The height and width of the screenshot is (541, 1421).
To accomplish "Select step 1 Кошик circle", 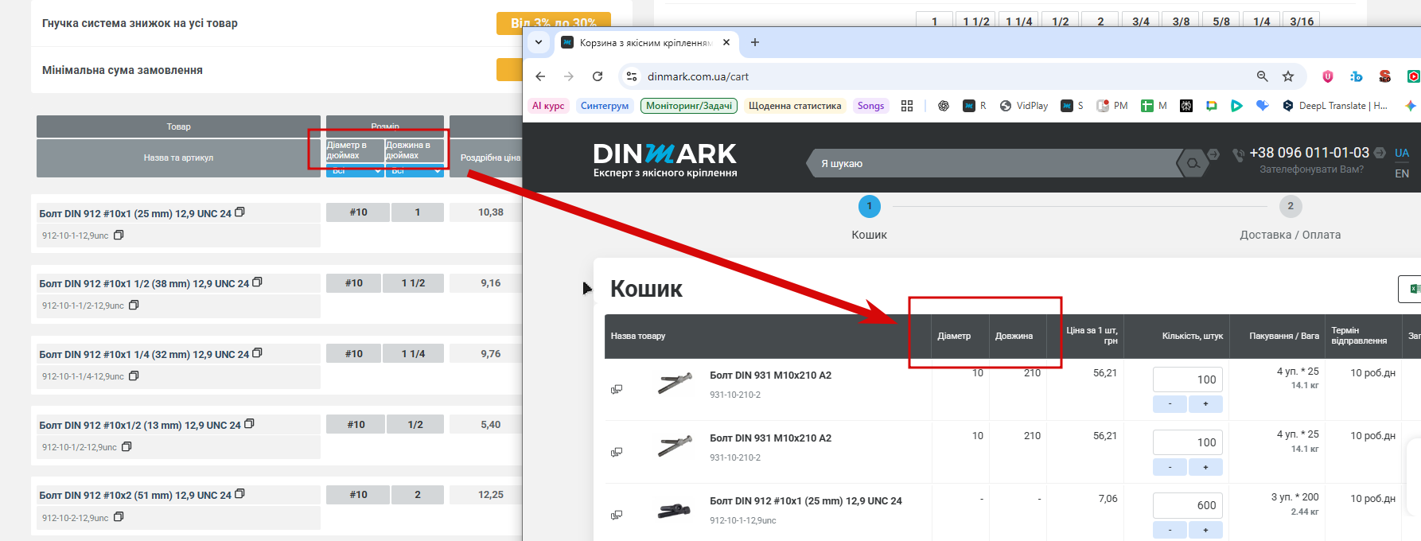I will tap(869, 206).
